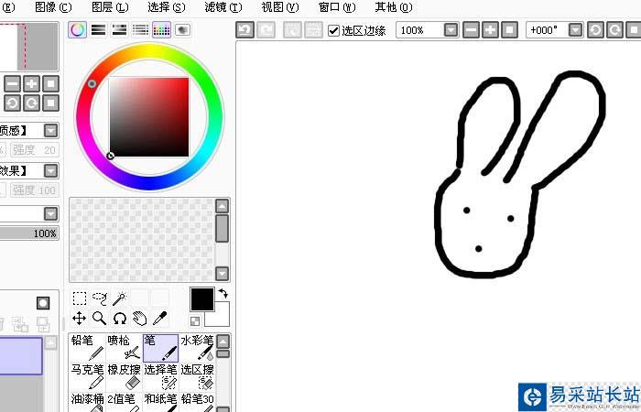Select the 水彩笔 watercolor brush

point(197,348)
